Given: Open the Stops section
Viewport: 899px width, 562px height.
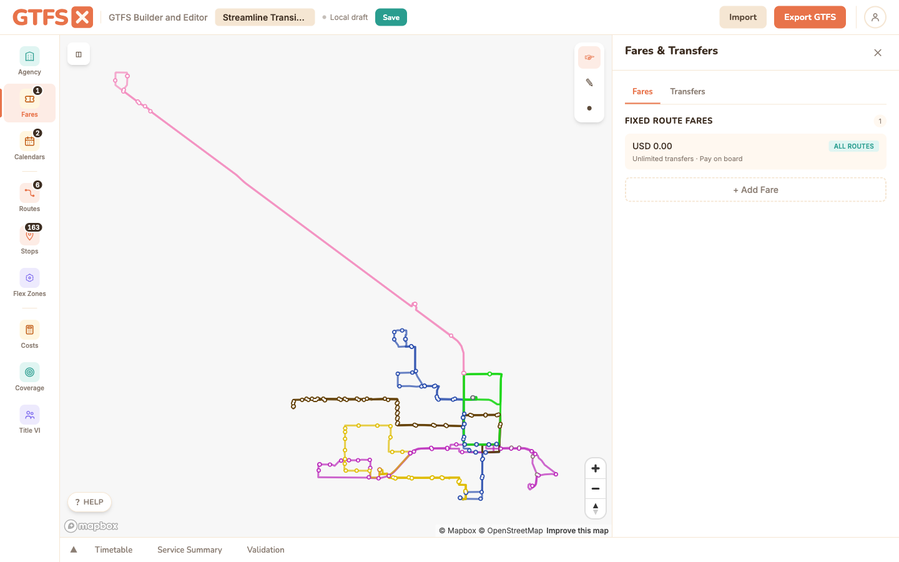Looking at the screenshot, I should [x=29, y=240].
